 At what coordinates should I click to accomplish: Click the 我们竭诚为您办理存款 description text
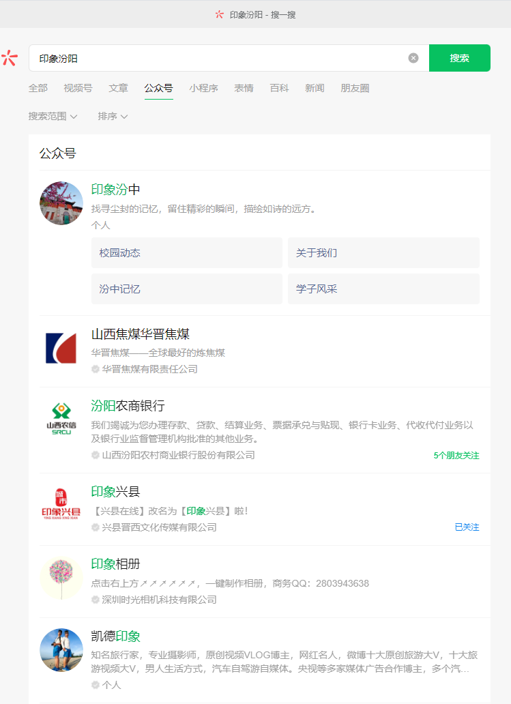(282, 431)
